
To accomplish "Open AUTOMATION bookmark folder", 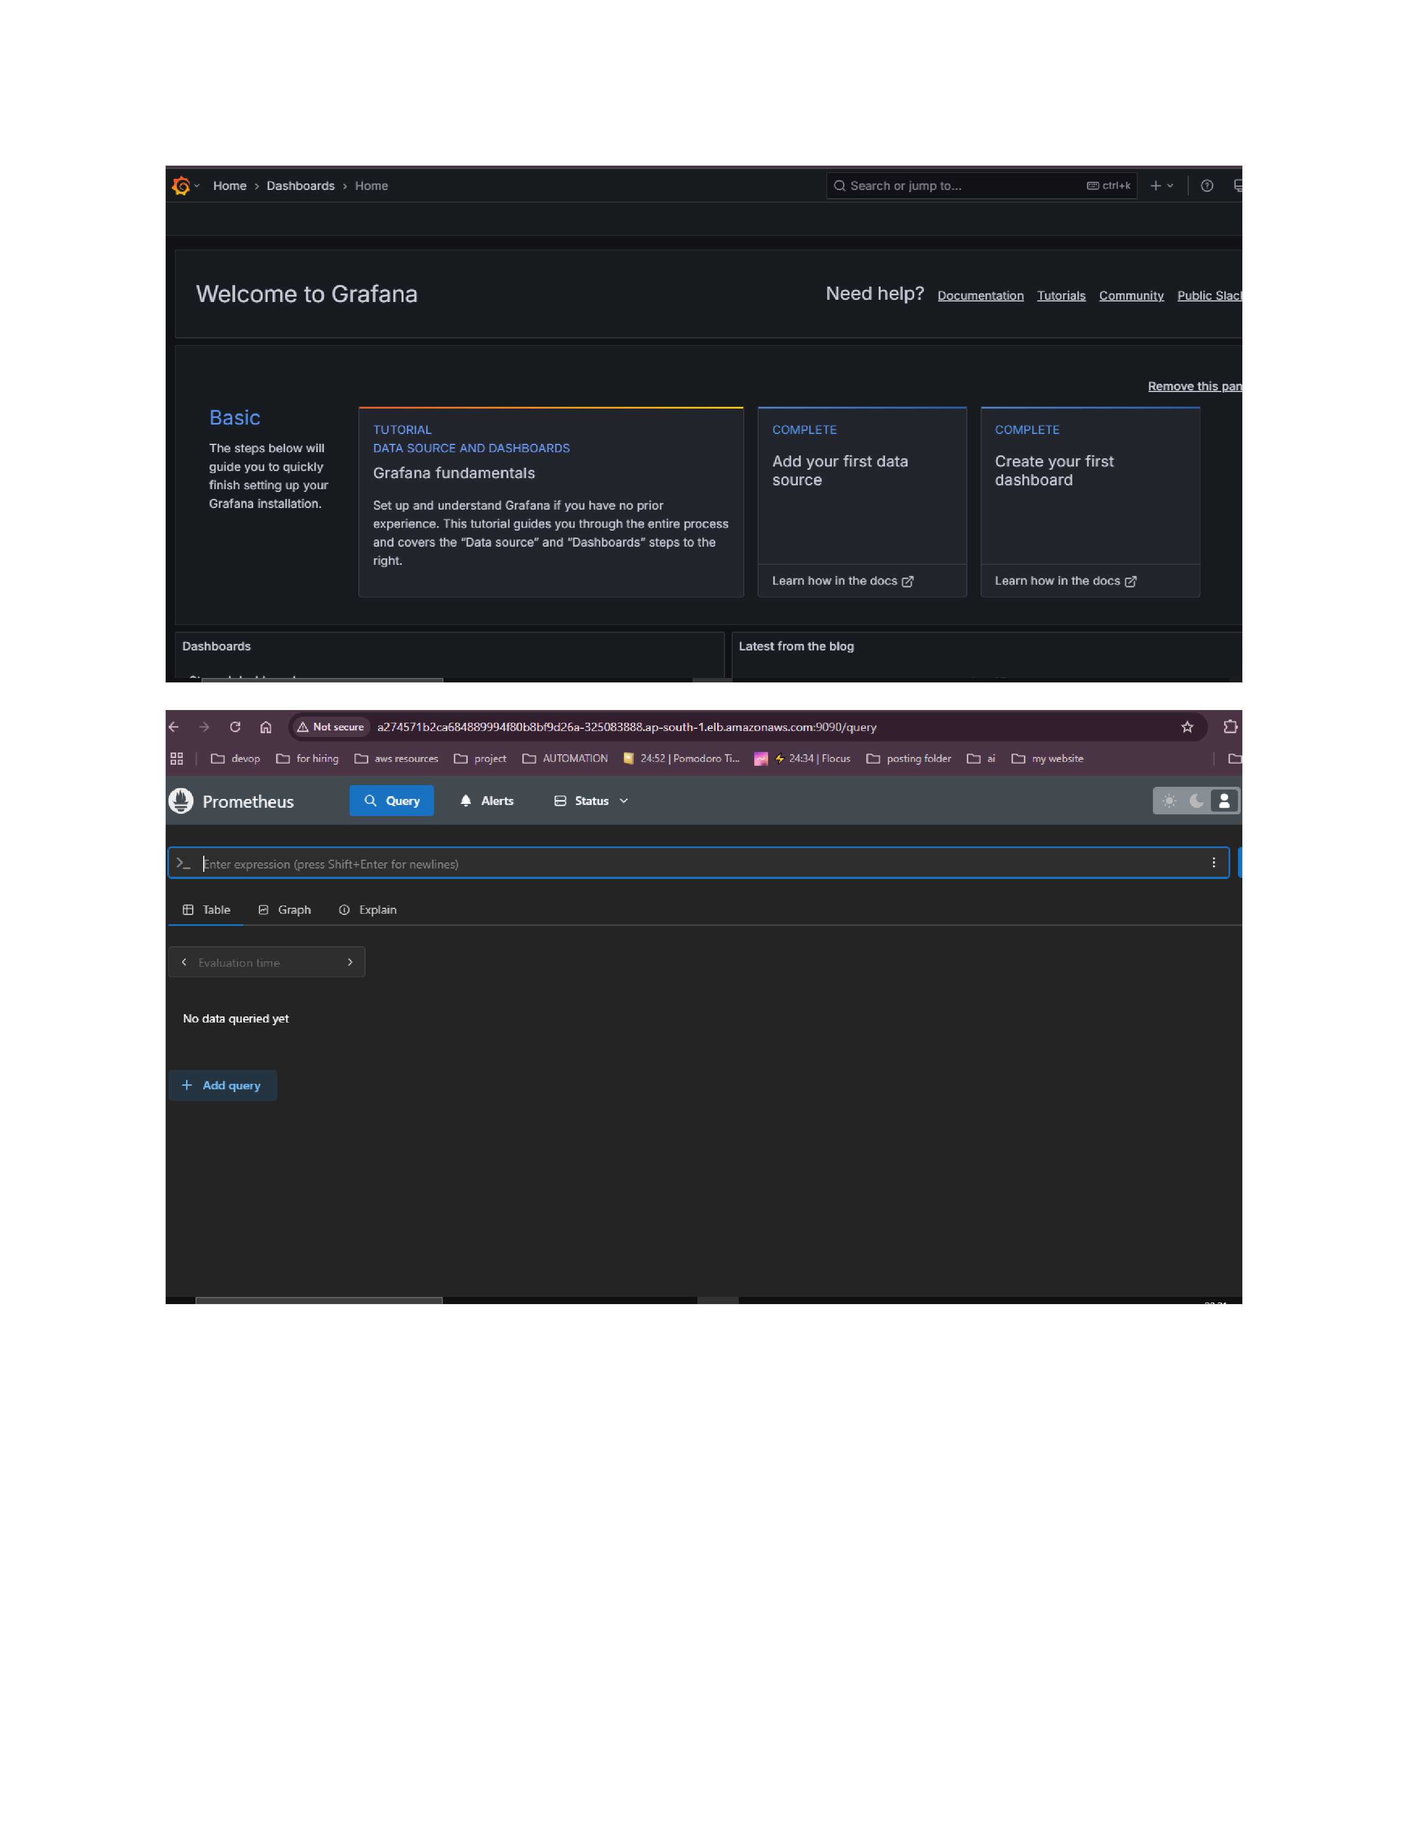I will 565,758.
